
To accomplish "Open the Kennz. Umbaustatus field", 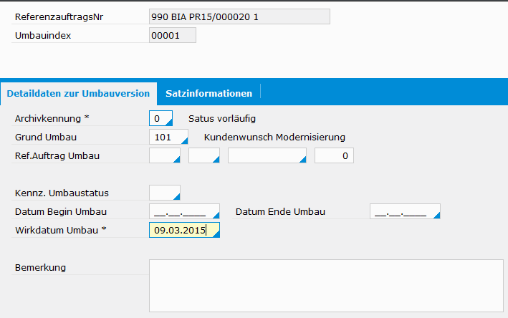I will (164, 193).
